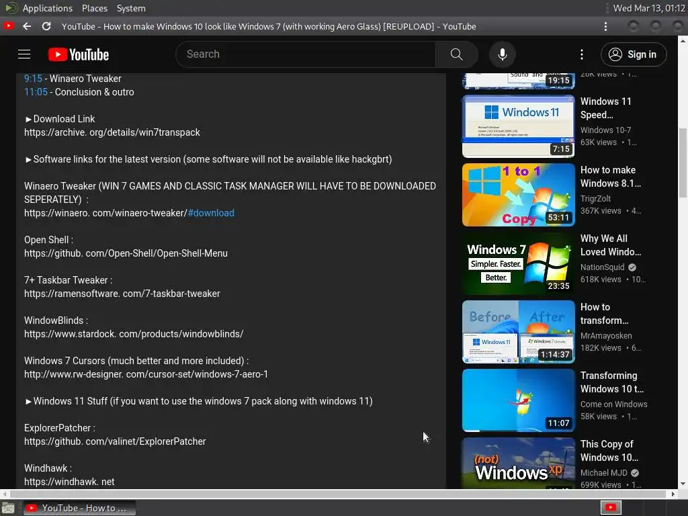Start voice search with microphone icon
The height and width of the screenshot is (516, 688).
point(502,54)
